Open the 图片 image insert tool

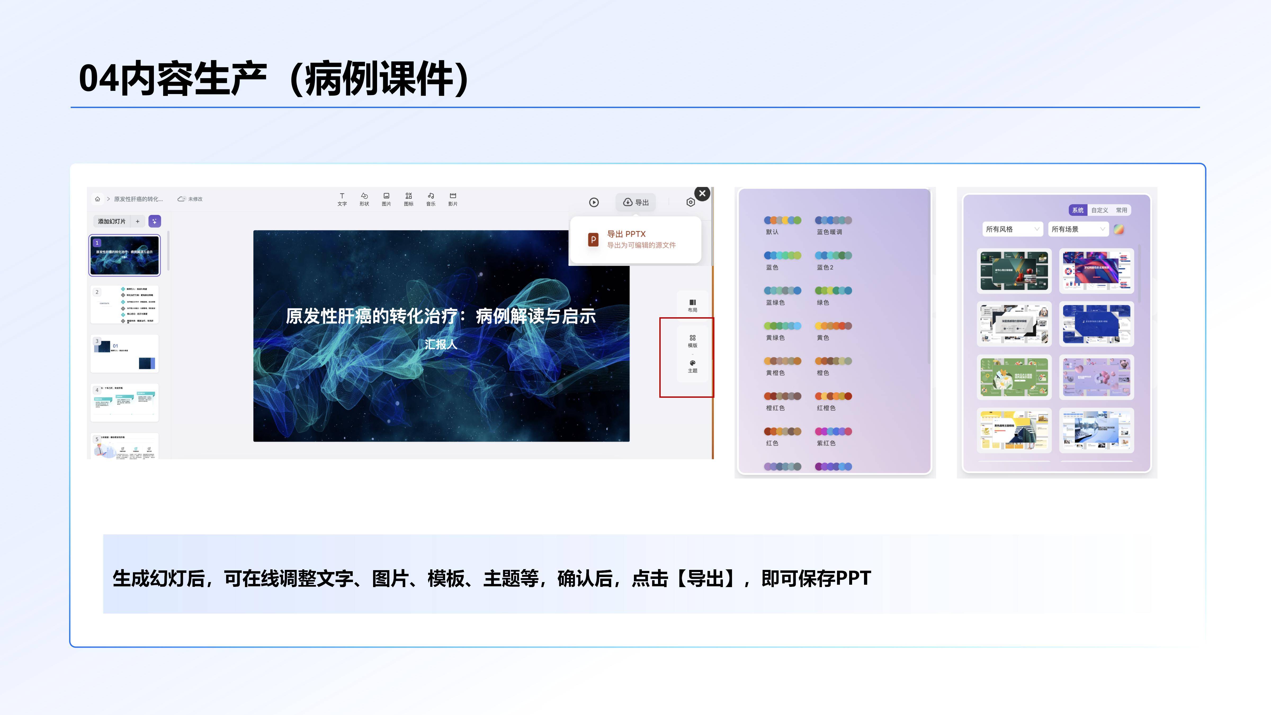[x=387, y=199]
